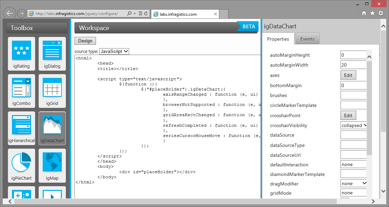389x207 pixels.
Task: Click the gridMode value field
Action: pyautogui.click(x=353, y=193)
